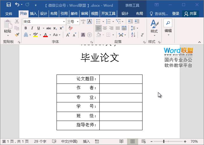
Task: Click the 告诉我 (Tell me) search box
Action: point(159,14)
